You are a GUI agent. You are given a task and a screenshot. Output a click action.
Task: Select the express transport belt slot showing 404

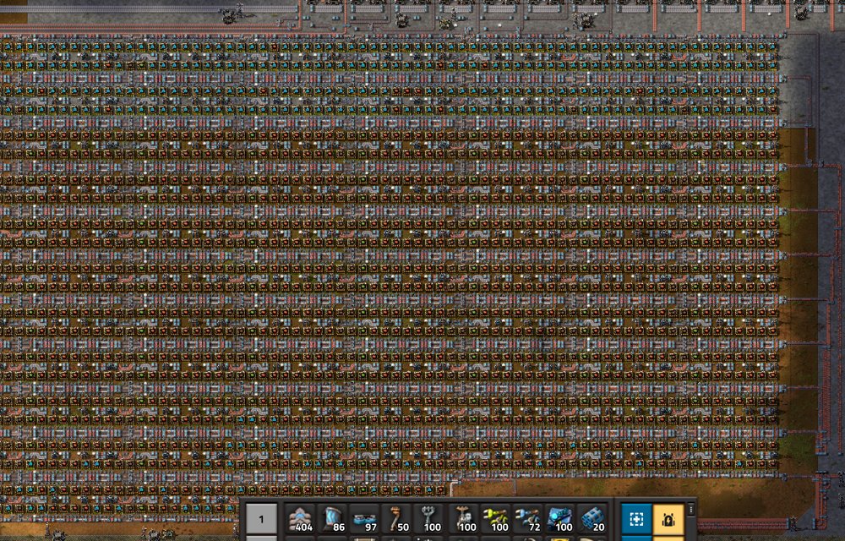[299, 518]
